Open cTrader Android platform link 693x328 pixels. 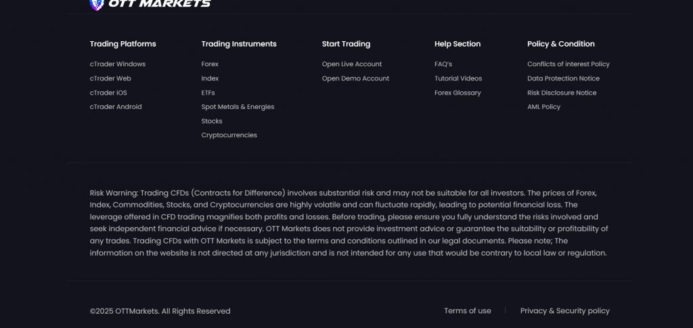tap(116, 107)
